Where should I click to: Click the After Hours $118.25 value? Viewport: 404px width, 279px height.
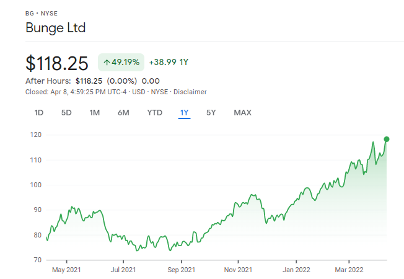(89, 81)
